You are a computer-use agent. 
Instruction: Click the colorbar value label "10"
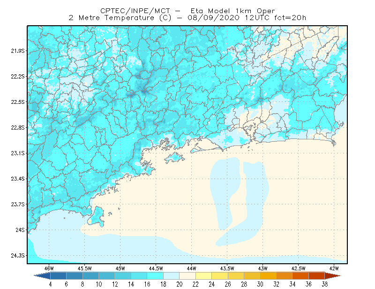click(99, 284)
